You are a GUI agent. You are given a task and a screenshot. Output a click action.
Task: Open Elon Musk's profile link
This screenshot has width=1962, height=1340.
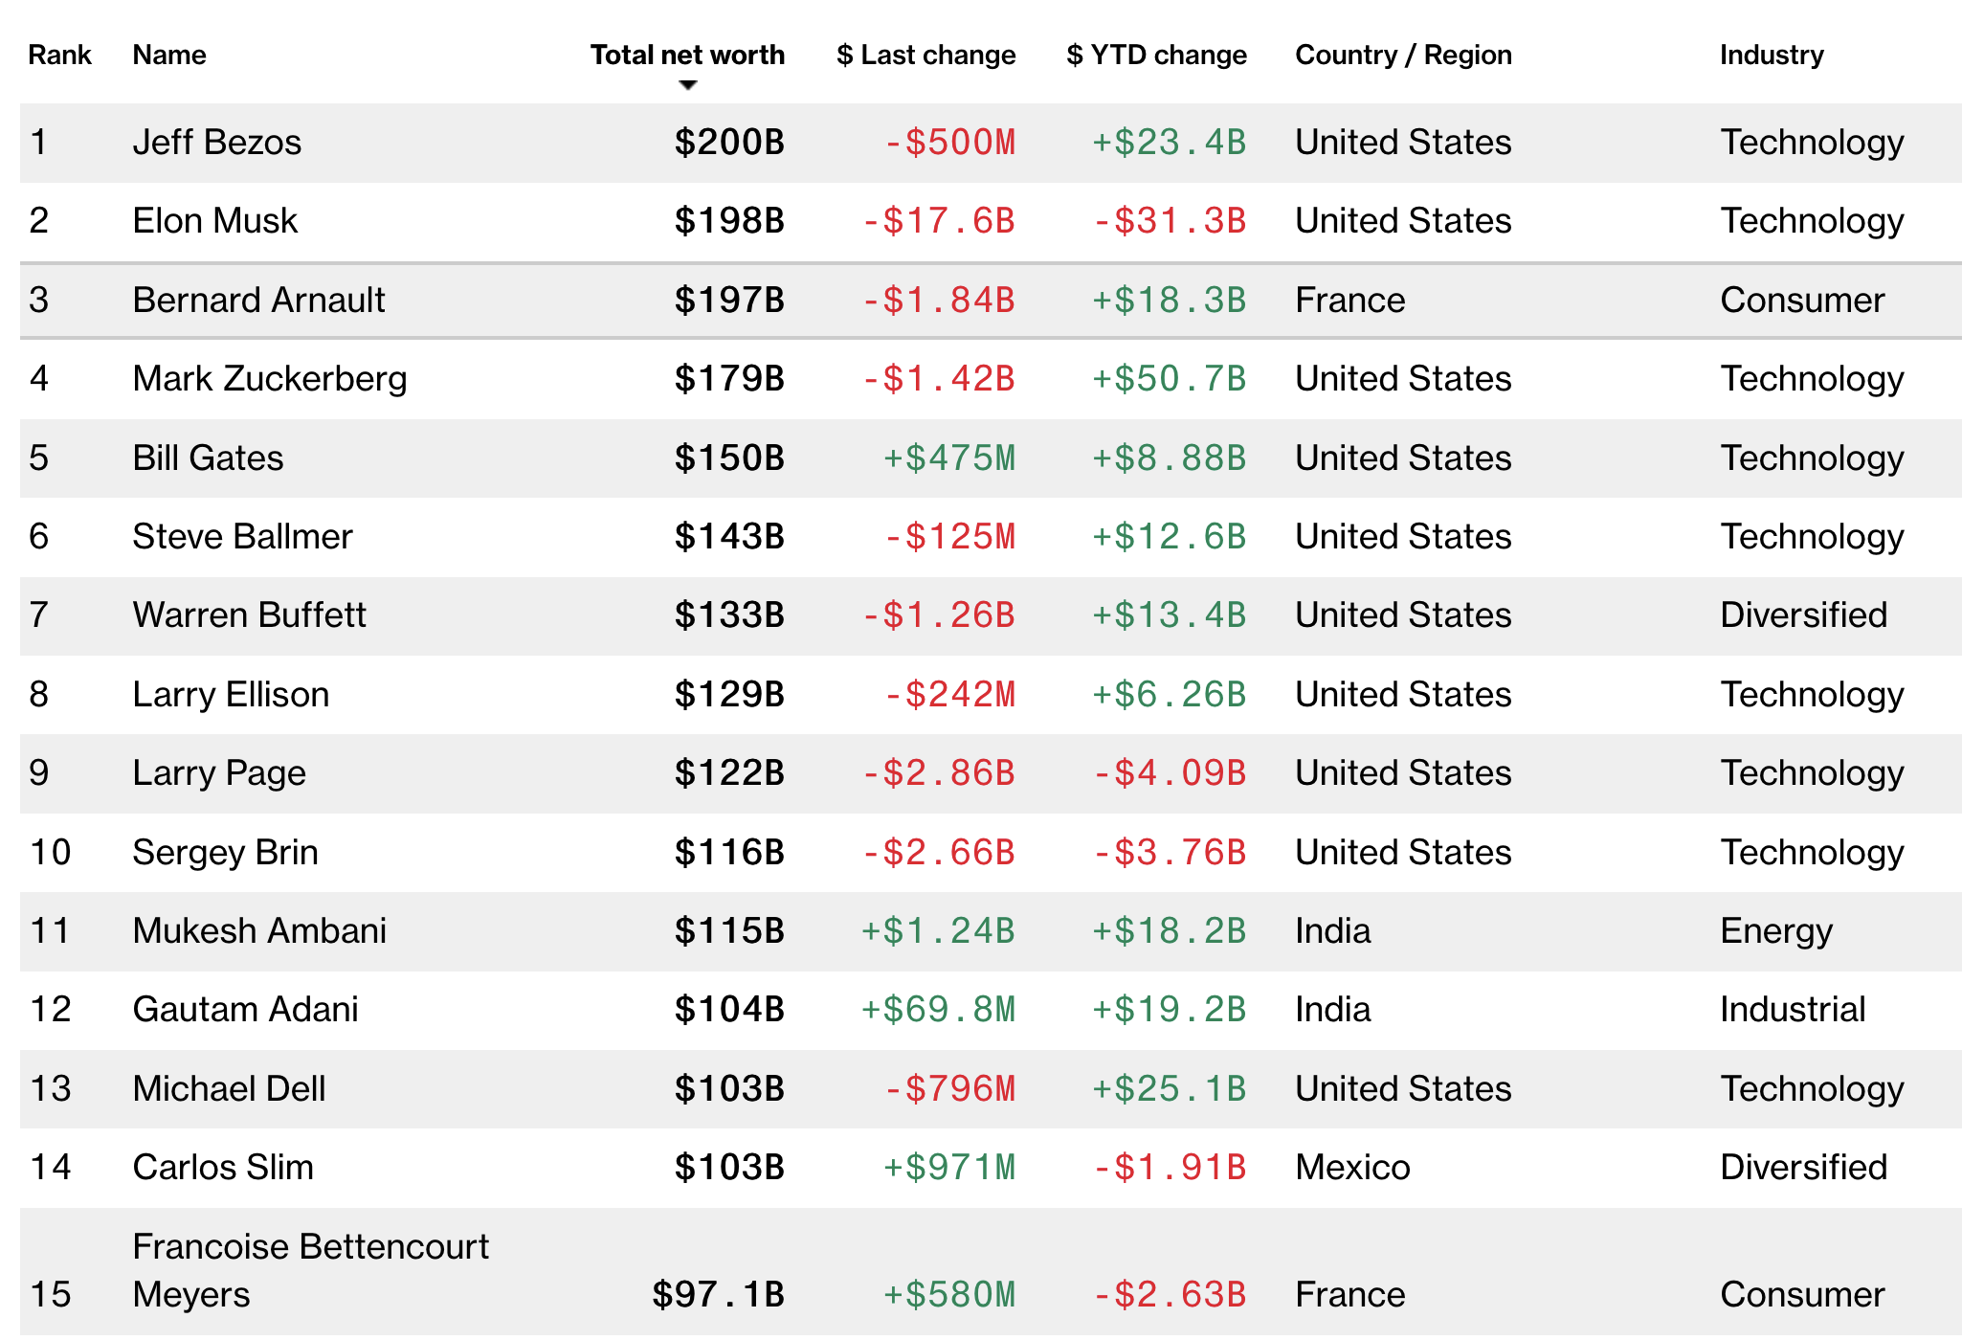[214, 221]
